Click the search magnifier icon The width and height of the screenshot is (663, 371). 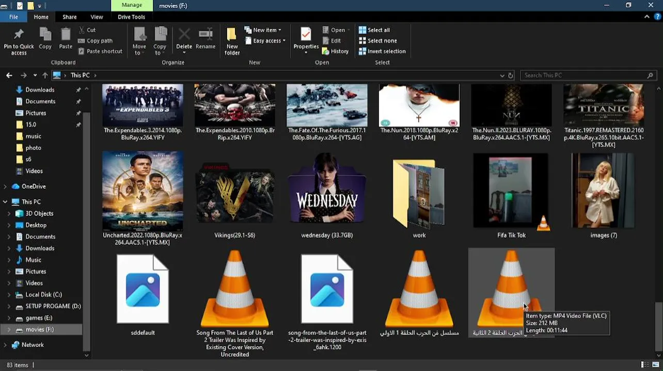pyautogui.click(x=650, y=75)
